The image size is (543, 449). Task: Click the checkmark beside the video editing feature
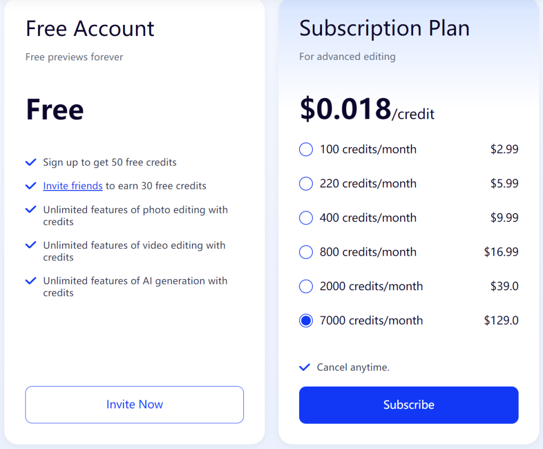click(31, 245)
